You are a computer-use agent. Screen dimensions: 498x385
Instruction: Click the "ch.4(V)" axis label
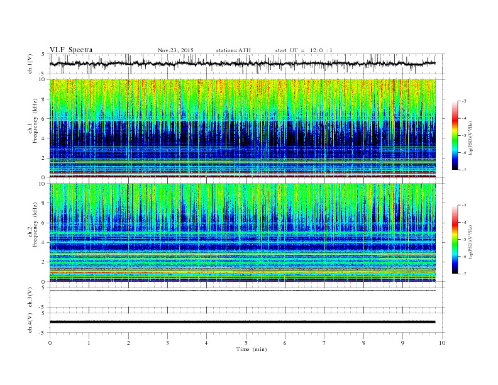[30, 323]
